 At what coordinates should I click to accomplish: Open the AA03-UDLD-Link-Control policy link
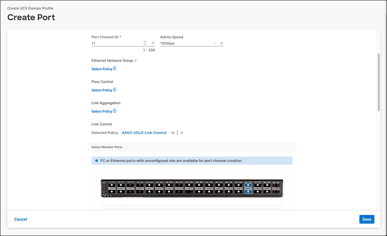[144, 132]
